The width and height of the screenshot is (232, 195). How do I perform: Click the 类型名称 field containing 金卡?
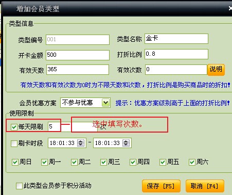tap(176, 39)
